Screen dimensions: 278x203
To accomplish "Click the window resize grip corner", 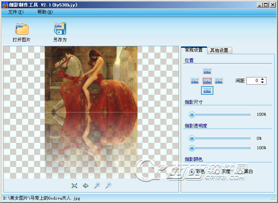I will click(273, 198).
